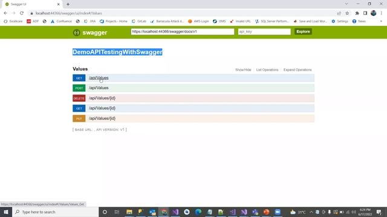Open the Cortana circle on the taskbar
Image resolution: width=387 pixels, height=217 pixels.
coord(105,212)
